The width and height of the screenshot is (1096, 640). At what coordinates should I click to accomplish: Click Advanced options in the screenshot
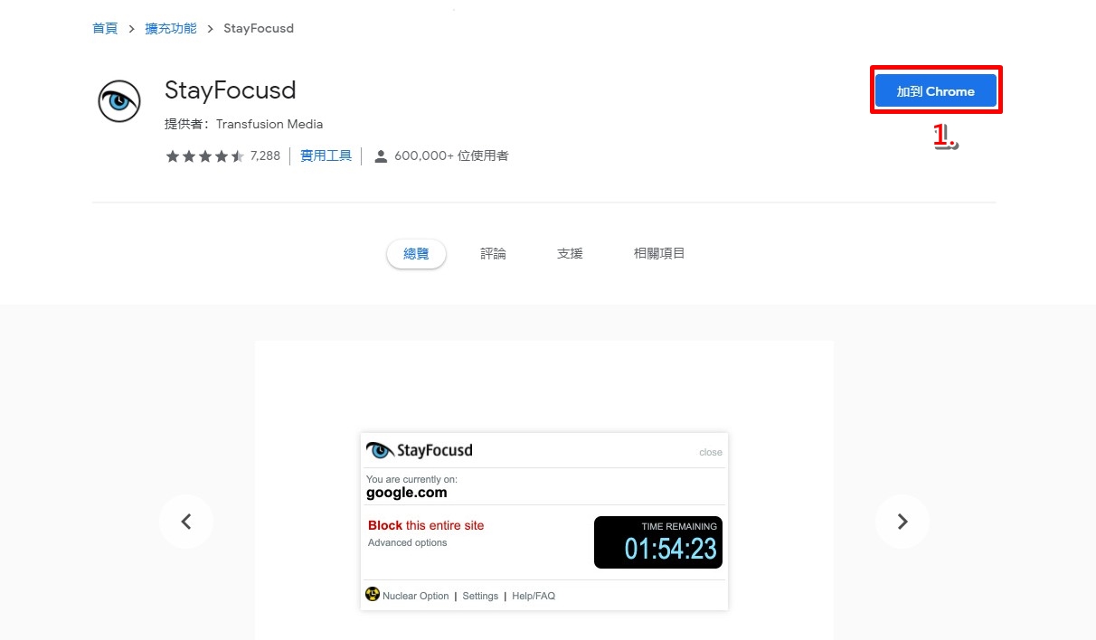point(407,543)
